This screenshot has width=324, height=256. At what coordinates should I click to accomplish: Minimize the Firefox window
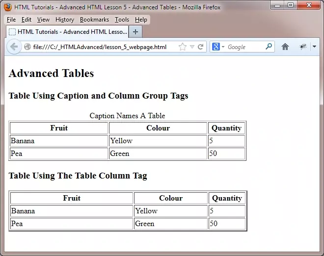click(277, 5)
